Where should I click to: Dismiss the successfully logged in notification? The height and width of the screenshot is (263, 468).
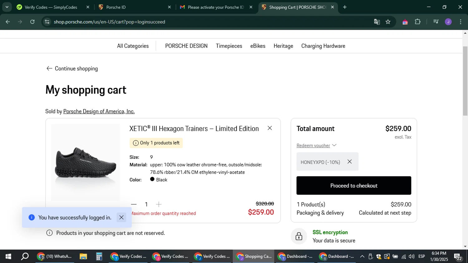(121, 217)
